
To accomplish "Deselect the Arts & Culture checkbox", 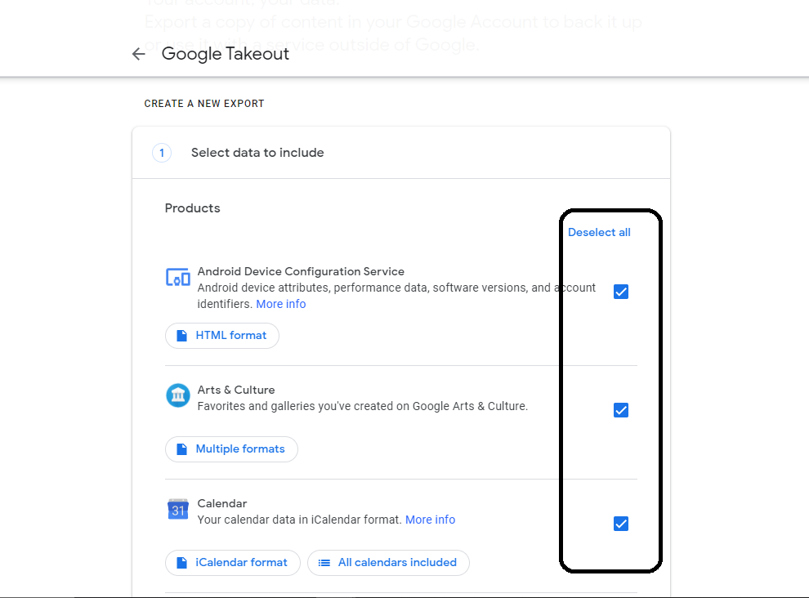I will [621, 410].
